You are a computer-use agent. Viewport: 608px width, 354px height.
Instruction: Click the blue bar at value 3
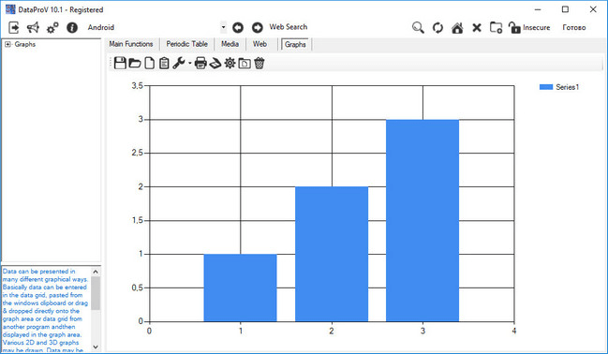(x=423, y=220)
